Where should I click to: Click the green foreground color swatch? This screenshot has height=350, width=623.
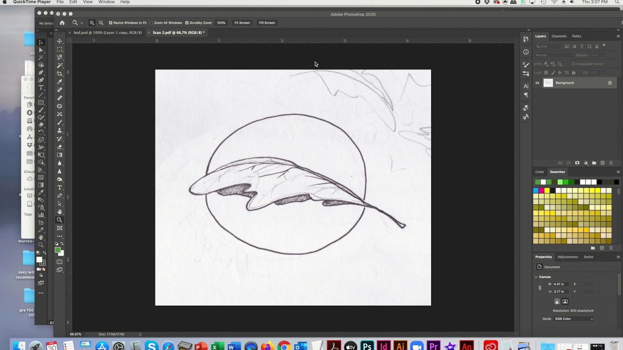[57, 250]
